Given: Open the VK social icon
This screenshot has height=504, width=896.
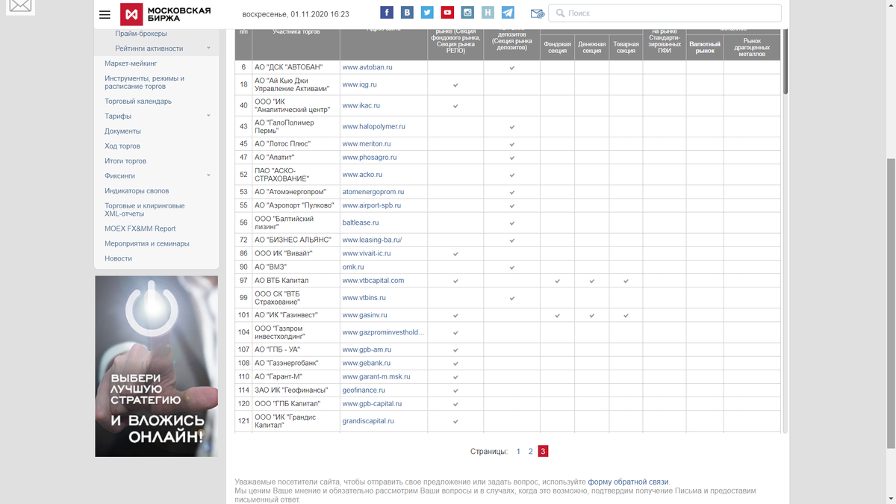Looking at the screenshot, I should point(407,13).
